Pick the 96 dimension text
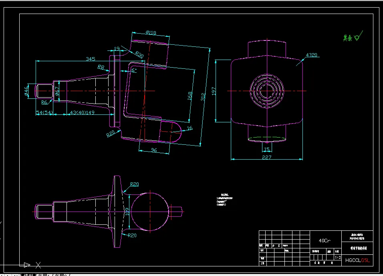383x276 pixels. [x=154, y=150]
